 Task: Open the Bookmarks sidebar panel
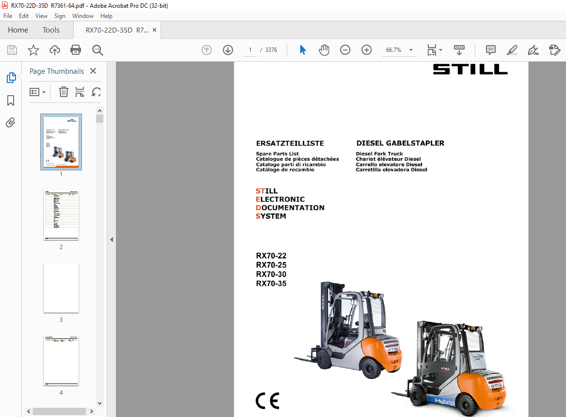(11, 100)
